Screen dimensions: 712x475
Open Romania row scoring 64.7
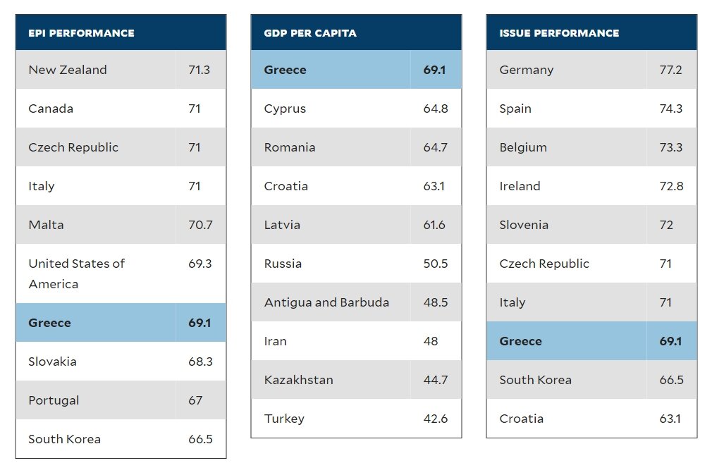coord(356,147)
